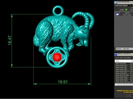Click the 18.47 height dimension label
Image resolution: width=133 pixels, height=99 pixels.
[x=10, y=40]
